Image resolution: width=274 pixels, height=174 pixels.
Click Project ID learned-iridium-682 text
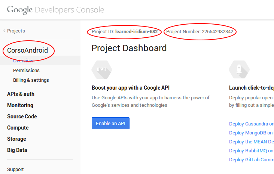(x=125, y=32)
